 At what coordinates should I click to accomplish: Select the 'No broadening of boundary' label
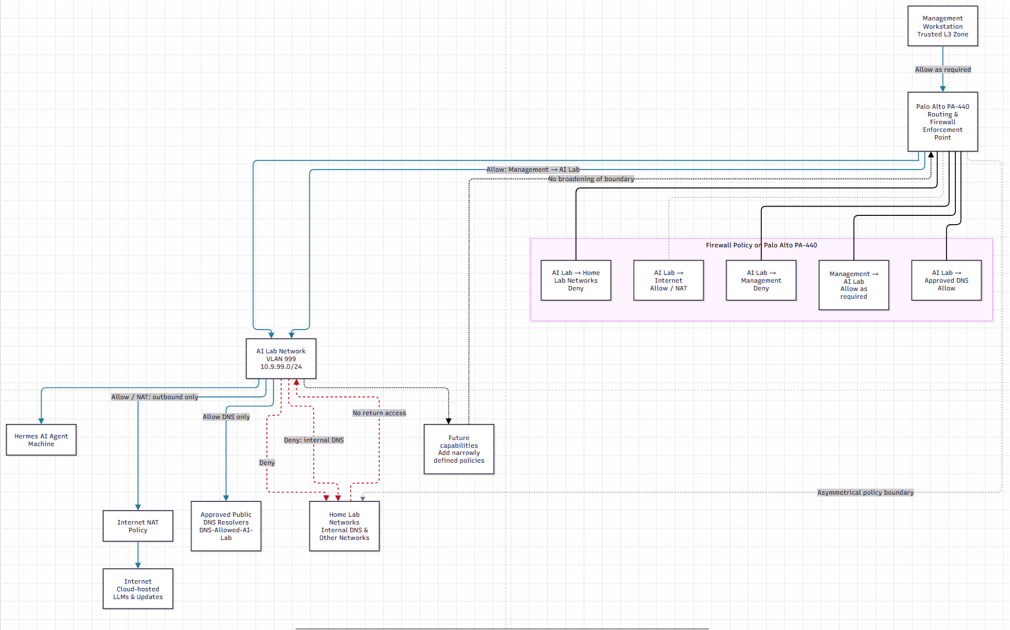(x=591, y=179)
